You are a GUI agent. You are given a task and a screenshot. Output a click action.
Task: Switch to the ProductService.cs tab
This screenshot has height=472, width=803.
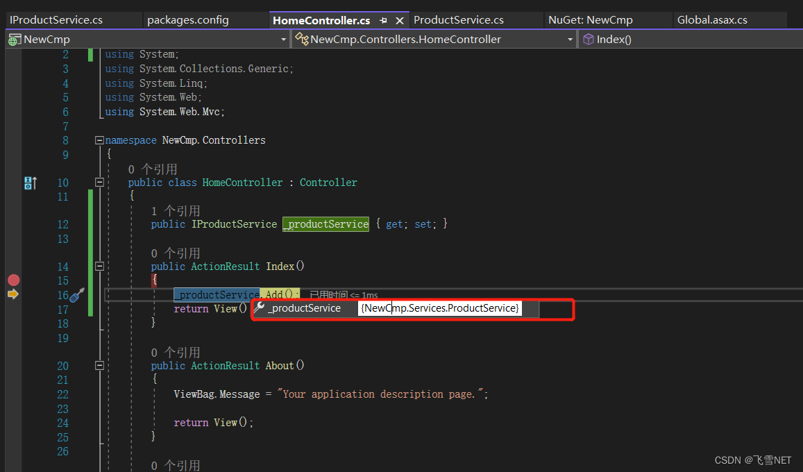pos(459,19)
